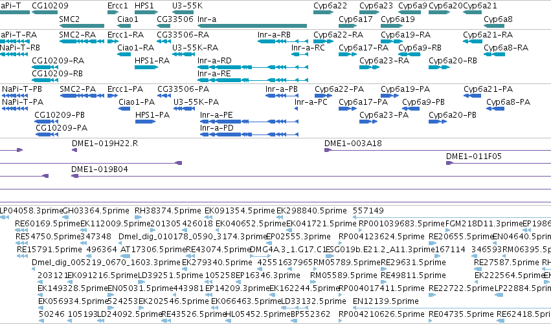The width and height of the screenshot is (551, 324).
Task: Select the NaPi-T-PA protein glyph
Action: [x=15, y=109]
